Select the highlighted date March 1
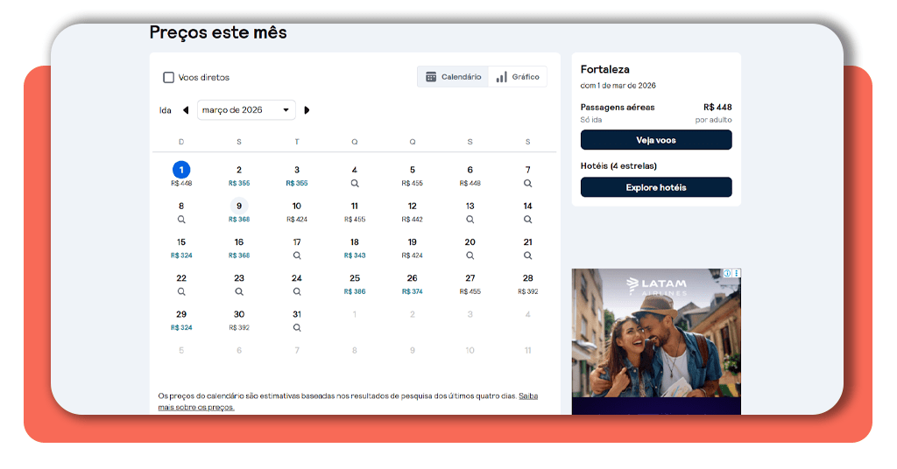This screenshot has width=897, height=469. [x=181, y=170]
